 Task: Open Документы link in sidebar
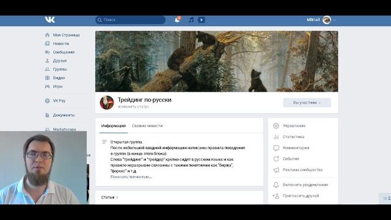click(x=64, y=115)
